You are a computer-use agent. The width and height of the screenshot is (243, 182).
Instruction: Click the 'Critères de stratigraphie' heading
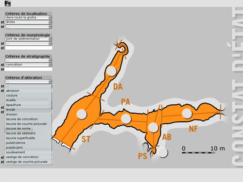28,56
